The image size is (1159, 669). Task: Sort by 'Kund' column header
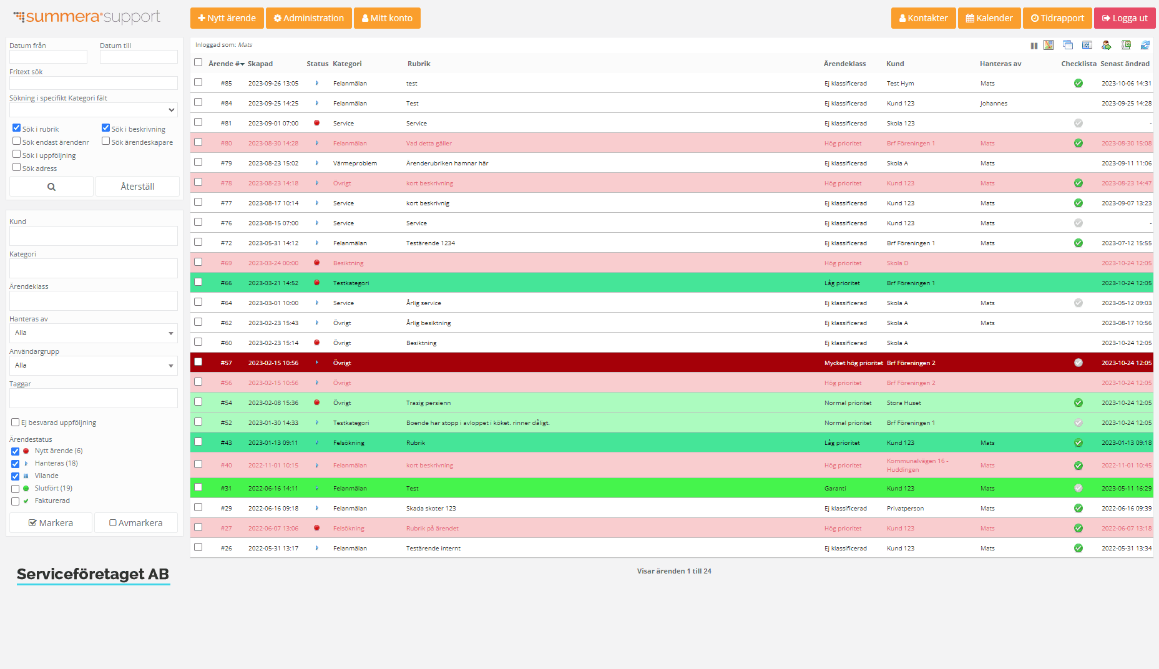pyautogui.click(x=895, y=64)
